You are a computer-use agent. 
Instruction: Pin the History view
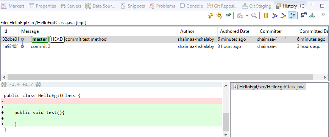pyautogui.click(x=228, y=16)
